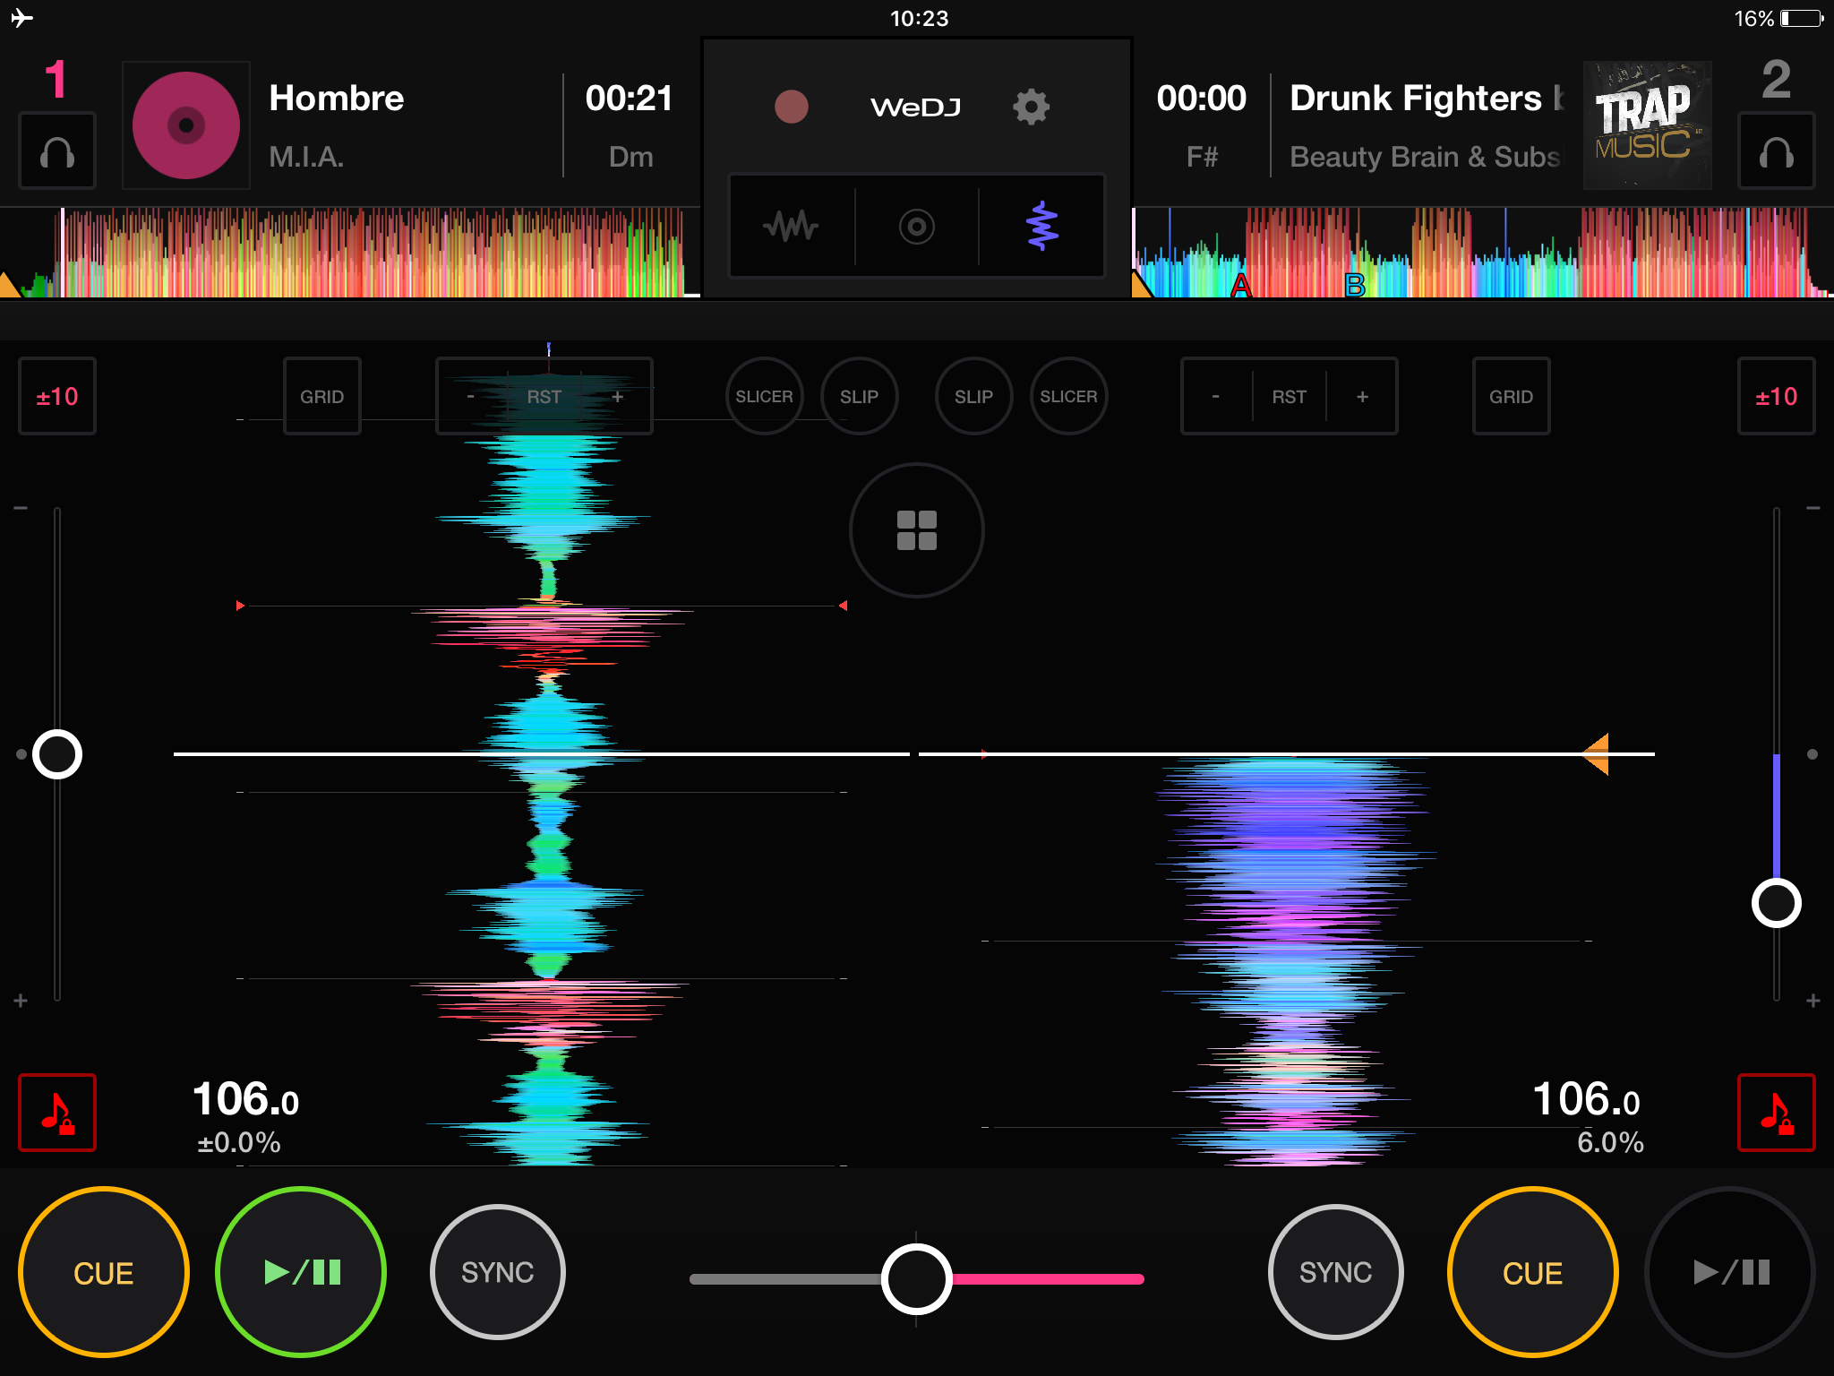Switch to jog wheel view

[x=917, y=226]
